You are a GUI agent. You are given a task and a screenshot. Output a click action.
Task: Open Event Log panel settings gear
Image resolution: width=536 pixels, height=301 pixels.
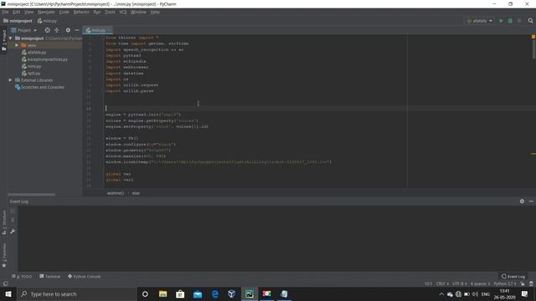522,202
